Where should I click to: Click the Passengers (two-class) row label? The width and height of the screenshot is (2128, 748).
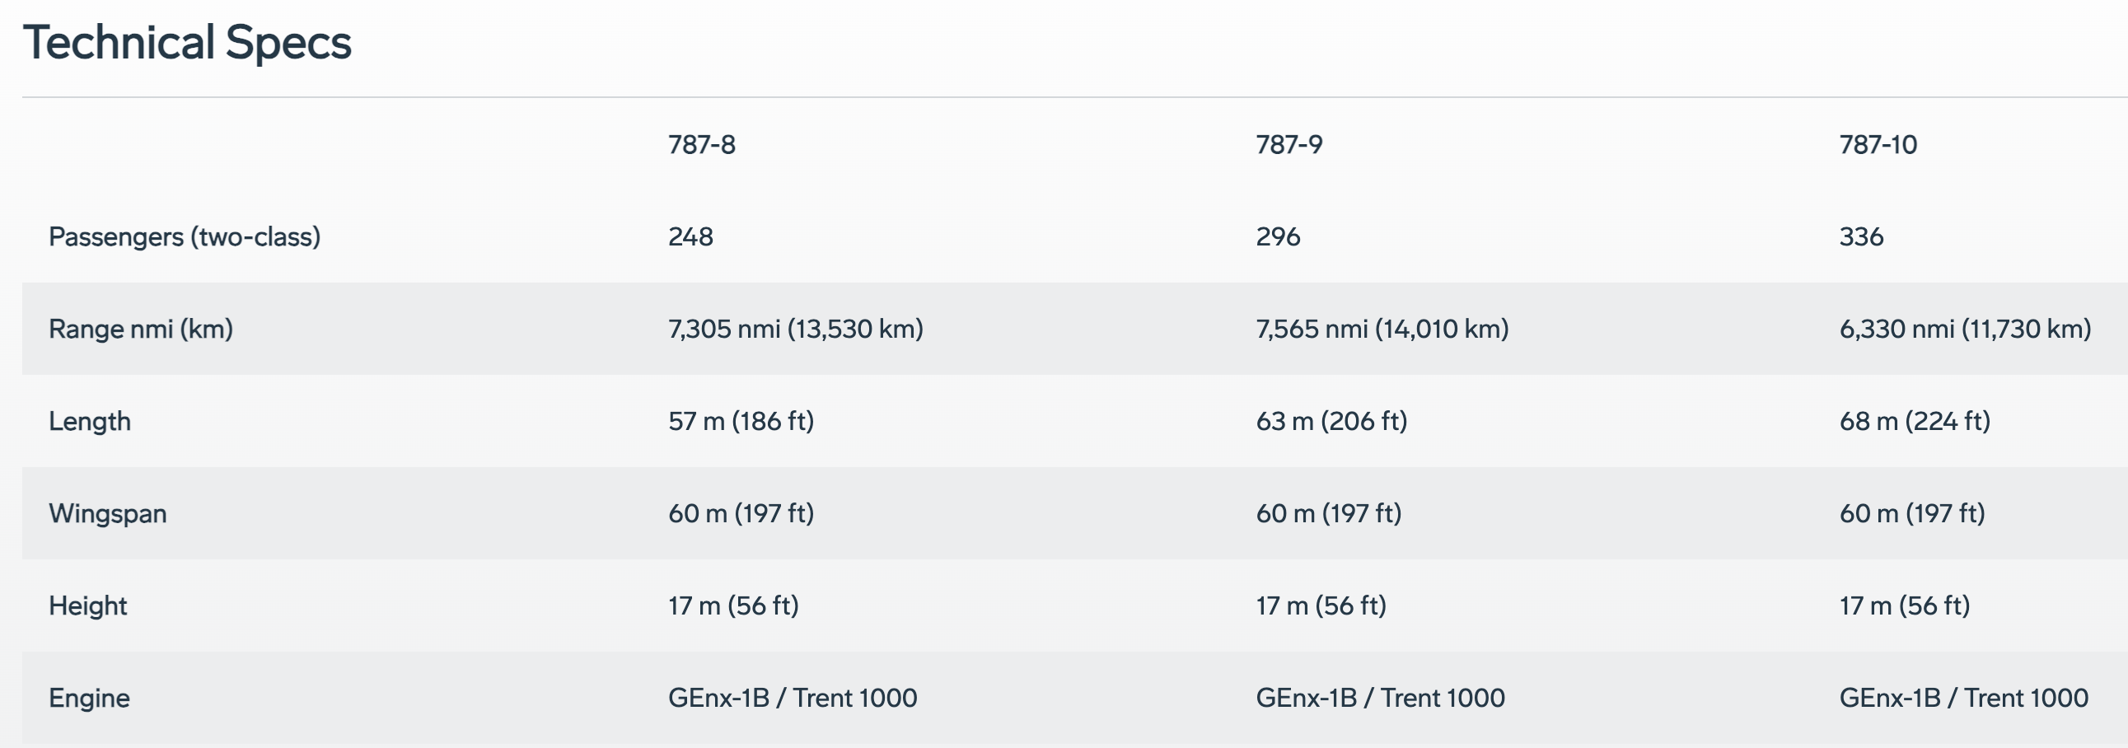[x=185, y=237]
